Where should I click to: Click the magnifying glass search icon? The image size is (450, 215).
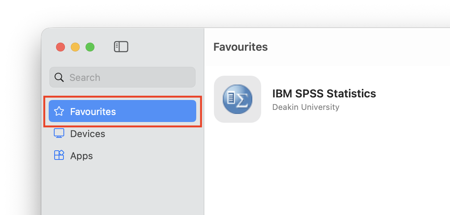pos(59,77)
